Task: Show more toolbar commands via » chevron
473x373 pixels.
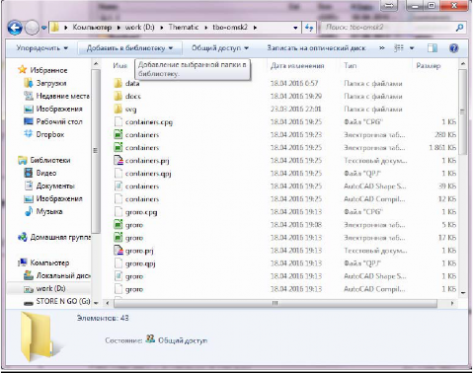Action: 381,48
